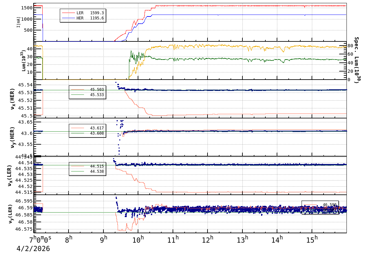The height and width of the screenshot is (253, 373).
Task: Click the 44.525 axis tick
Action: tap(24, 181)
